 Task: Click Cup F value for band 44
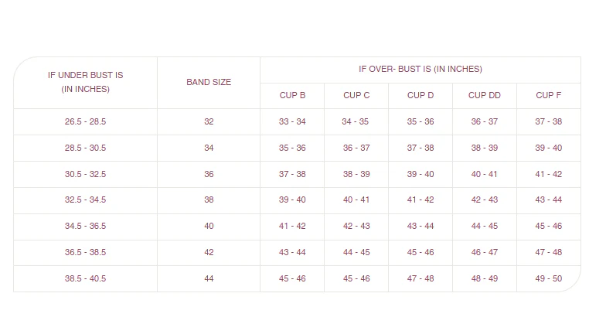click(548, 279)
